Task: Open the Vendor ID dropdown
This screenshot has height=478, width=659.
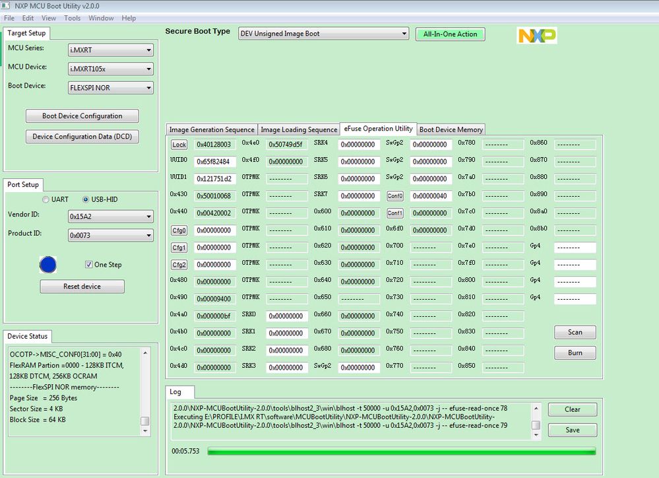Action: (111, 217)
